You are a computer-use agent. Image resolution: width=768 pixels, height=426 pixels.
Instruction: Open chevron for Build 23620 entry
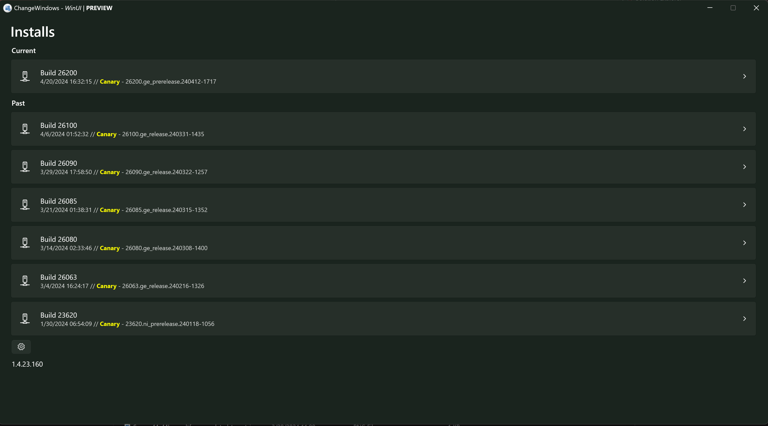coord(745,319)
